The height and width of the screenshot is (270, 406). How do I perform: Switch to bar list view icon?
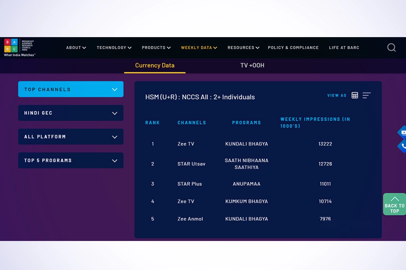(x=366, y=96)
